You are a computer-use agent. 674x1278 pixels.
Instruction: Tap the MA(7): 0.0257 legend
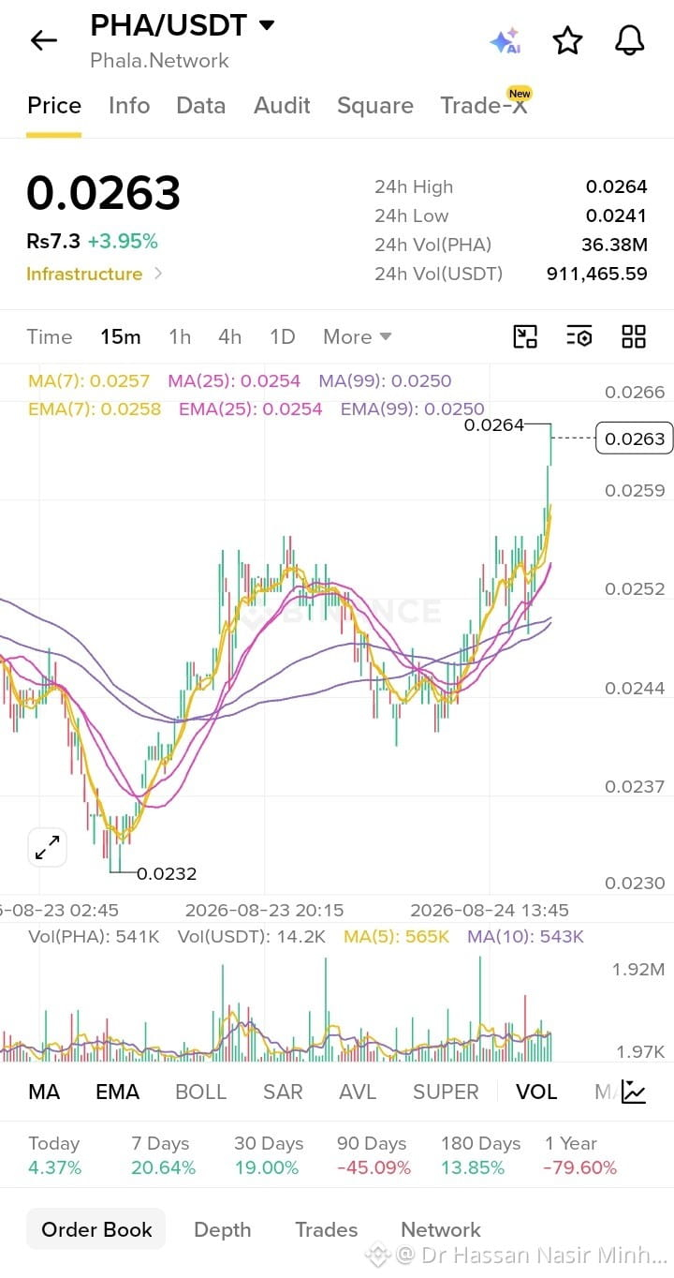[89, 380]
